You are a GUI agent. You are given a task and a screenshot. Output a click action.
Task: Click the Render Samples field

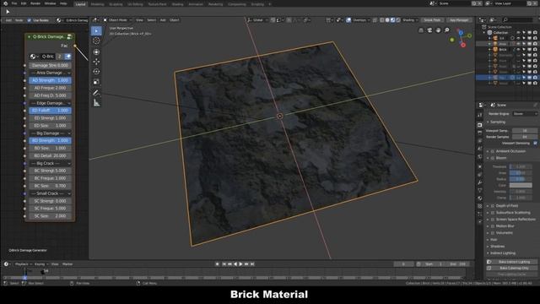pyautogui.click(x=525, y=137)
